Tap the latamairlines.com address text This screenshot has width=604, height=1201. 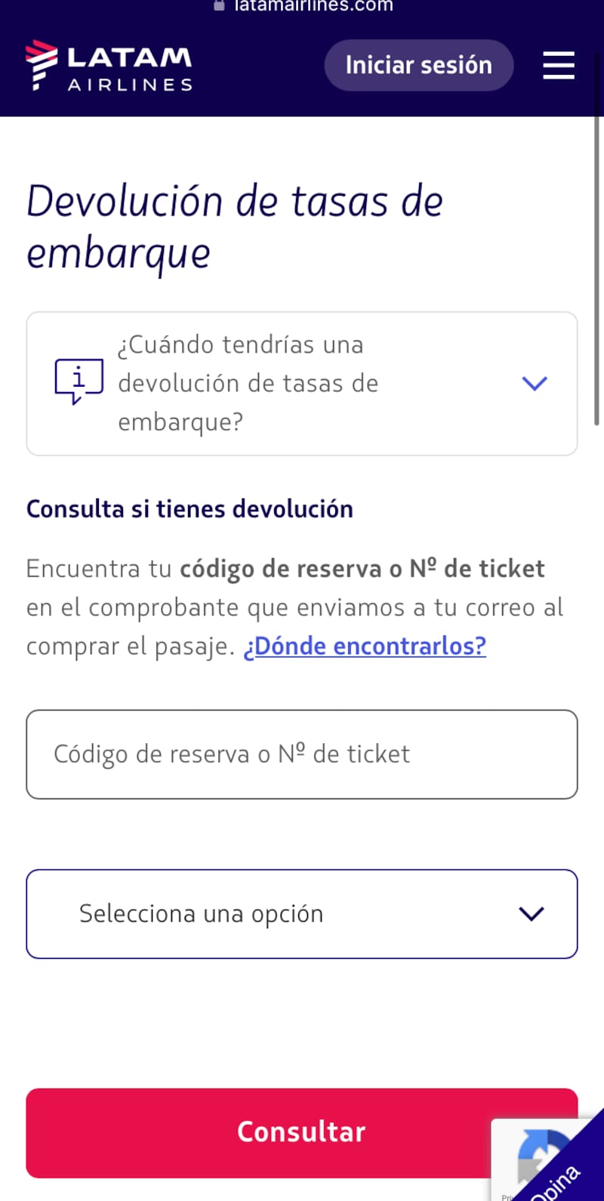coord(313,6)
